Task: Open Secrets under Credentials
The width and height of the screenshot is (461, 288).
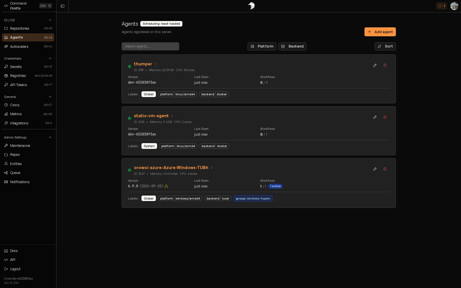Action: point(28,67)
